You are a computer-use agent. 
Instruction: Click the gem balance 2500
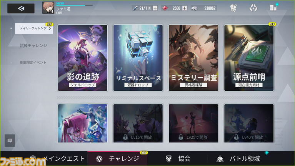click(176, 8)
